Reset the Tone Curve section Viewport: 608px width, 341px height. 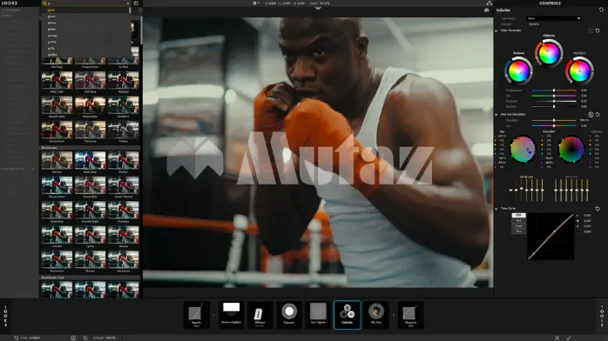click(598, 209)
